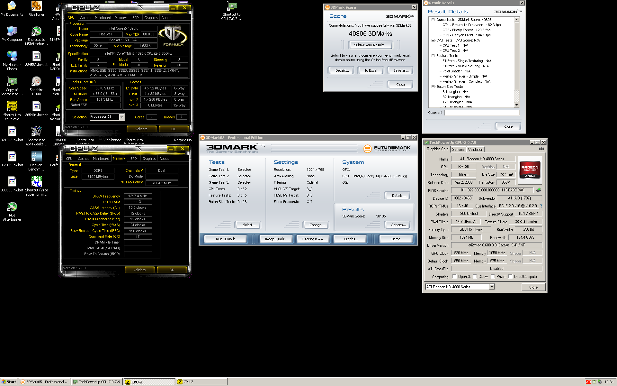The image size is (617, 386).
Task: Click Save as button in 3DMark Score
Action: tap(401, 70)
